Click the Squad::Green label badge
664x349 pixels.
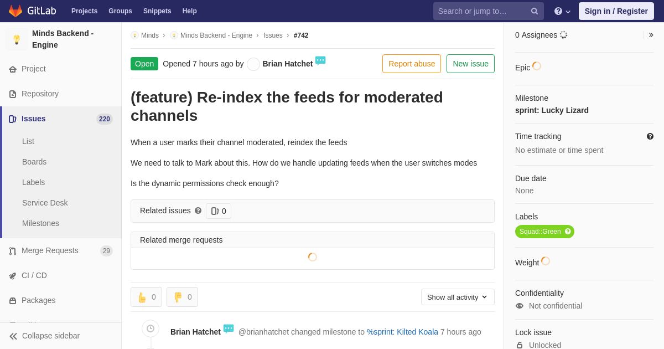(x=544, y=232)
